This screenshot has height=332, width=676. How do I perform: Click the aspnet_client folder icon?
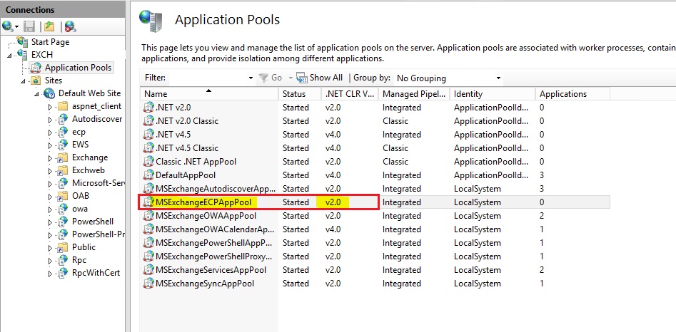(x=63, y=106)
